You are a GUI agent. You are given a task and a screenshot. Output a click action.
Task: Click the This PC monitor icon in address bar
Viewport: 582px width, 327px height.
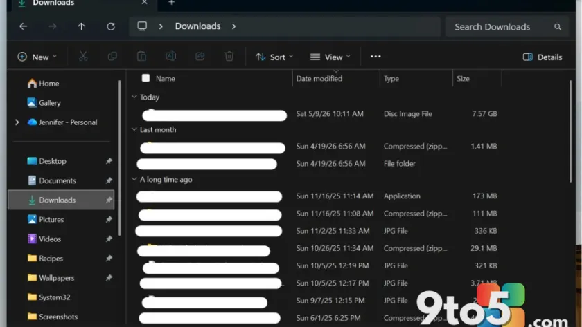click(x=142, y=26)
